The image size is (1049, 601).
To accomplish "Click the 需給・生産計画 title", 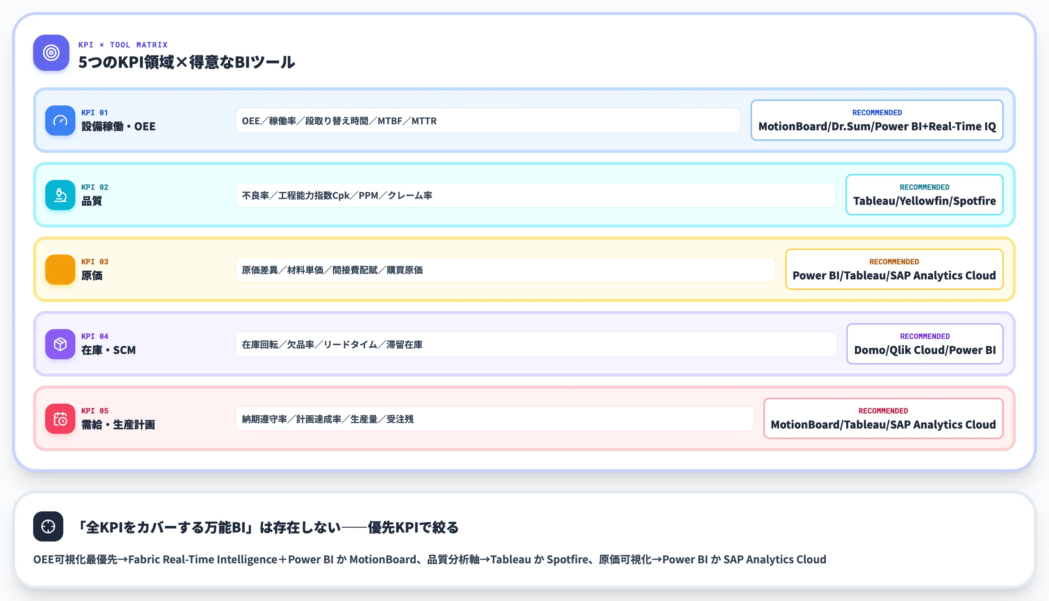I will [x=118, y=425].
